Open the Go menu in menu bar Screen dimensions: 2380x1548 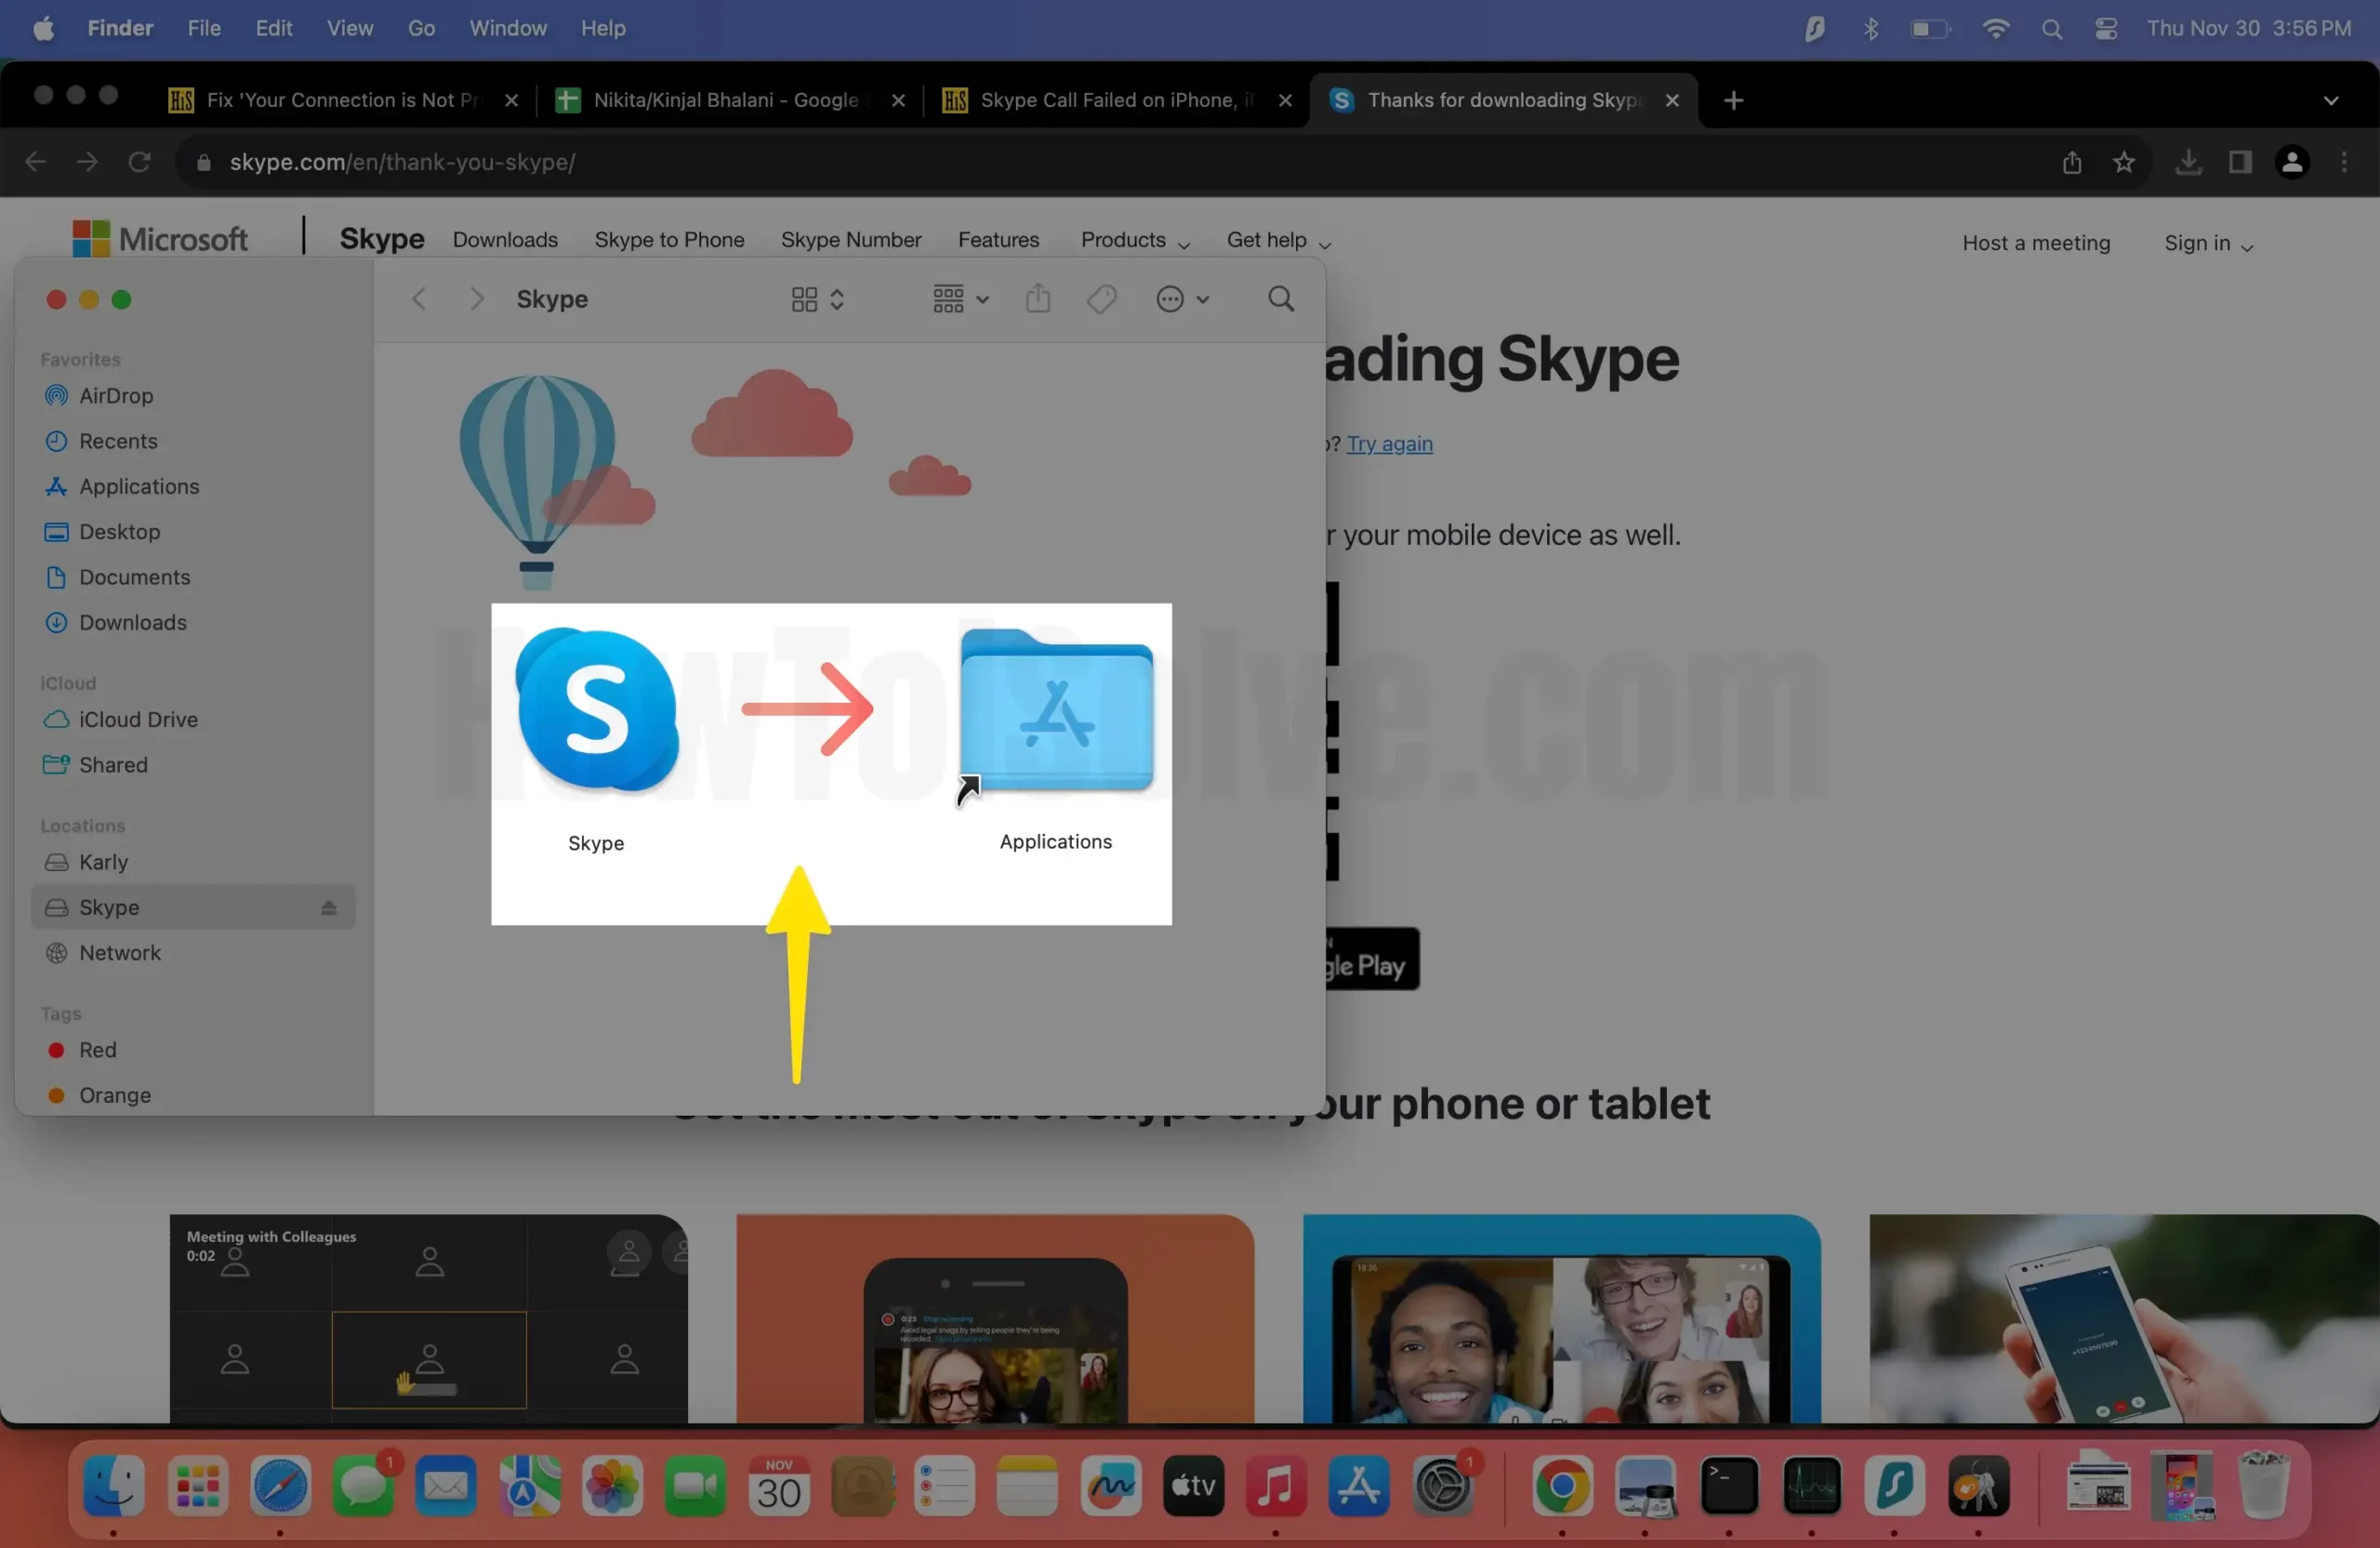[421, 29]
